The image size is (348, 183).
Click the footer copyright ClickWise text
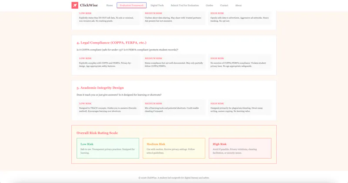point(174,178)
